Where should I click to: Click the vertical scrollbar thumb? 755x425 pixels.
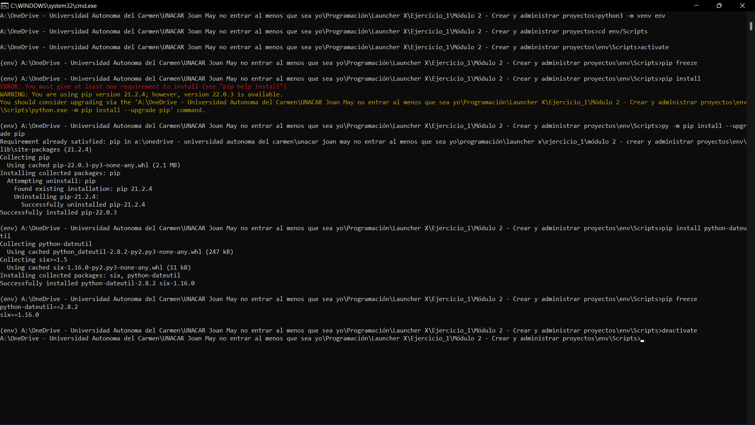pos(751,26)
